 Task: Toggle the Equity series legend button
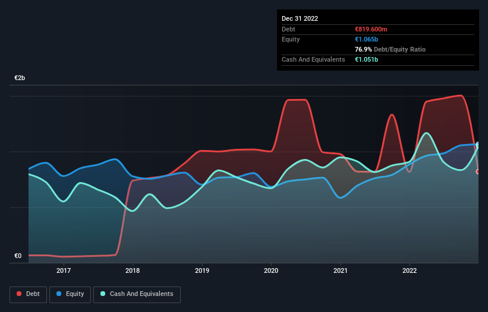pyautogui.click(x=70, y=294)
